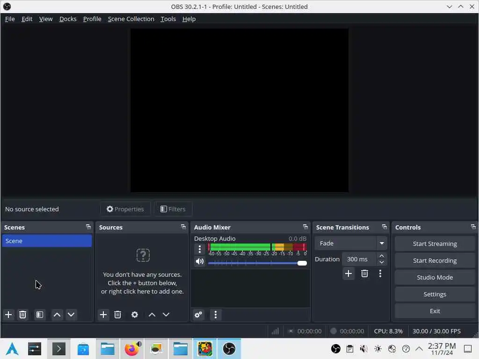Undock the Audio Mixer panel

tap(305, 227)
